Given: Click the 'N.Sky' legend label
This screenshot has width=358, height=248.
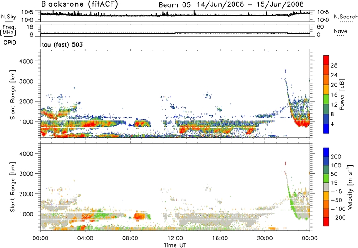Looking at the screenshot, I should click(x=9, y=17).
